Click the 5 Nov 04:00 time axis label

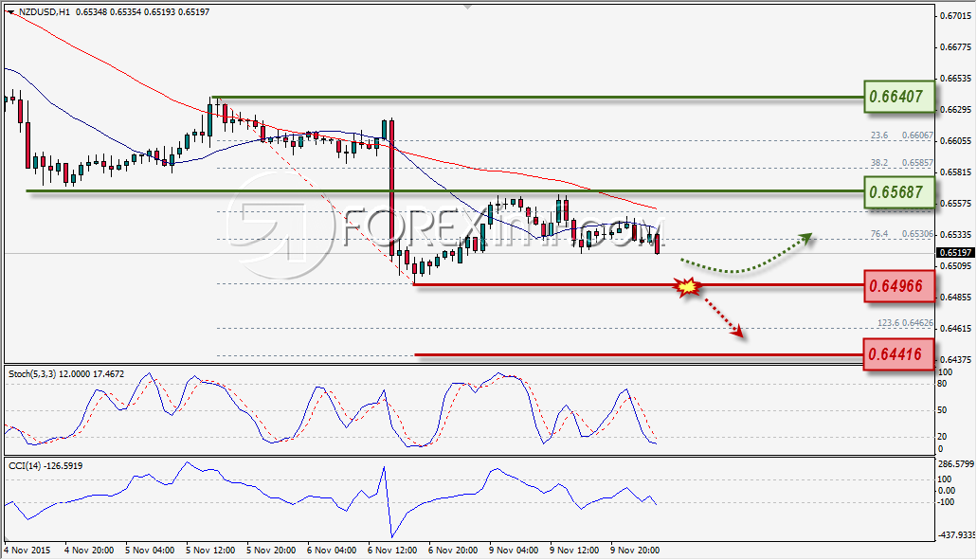[150, 550]
